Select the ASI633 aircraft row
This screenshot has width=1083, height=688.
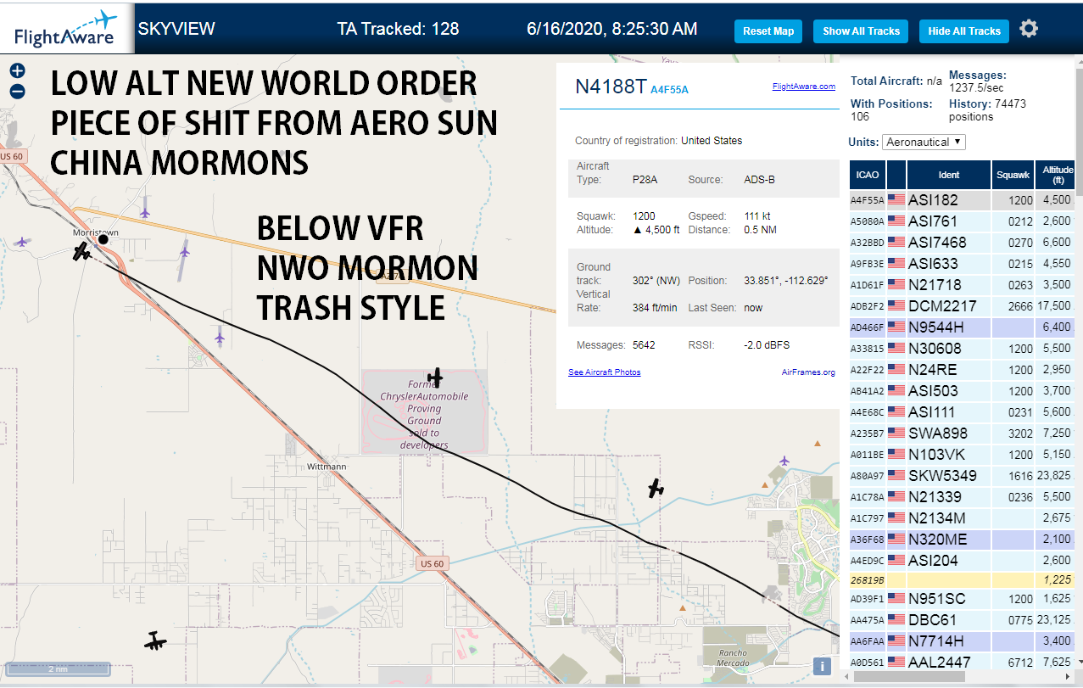coord(963,264)
